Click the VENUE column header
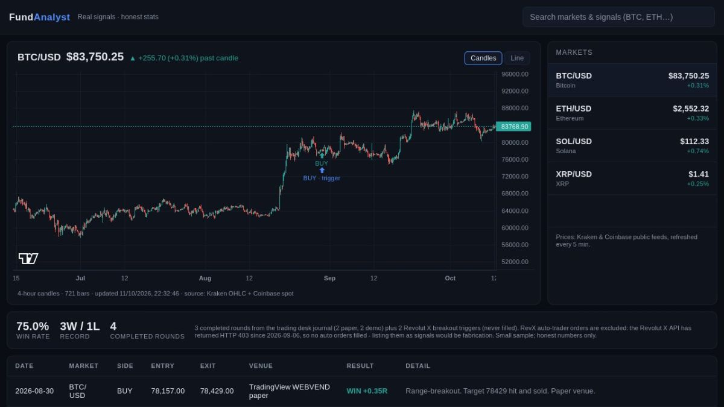Image resolution: width=724 pixels, height=407 pixels. (261, 366)
